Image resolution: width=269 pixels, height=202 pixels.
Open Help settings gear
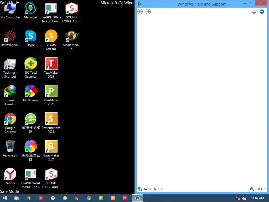coord(262,12)
